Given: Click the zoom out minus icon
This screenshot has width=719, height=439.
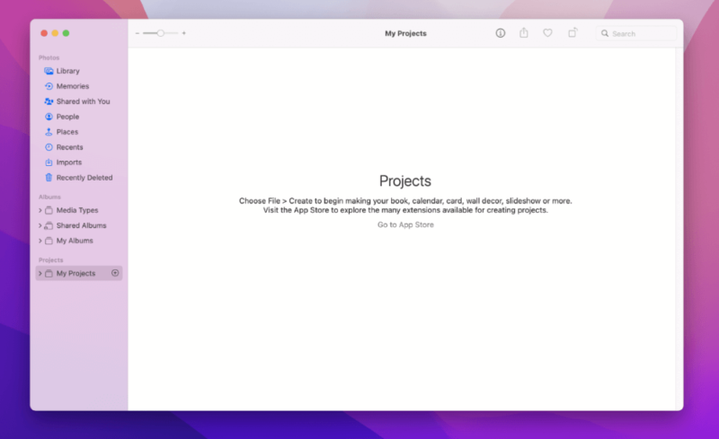Looking at the screenshot, I should click(138, 33).
